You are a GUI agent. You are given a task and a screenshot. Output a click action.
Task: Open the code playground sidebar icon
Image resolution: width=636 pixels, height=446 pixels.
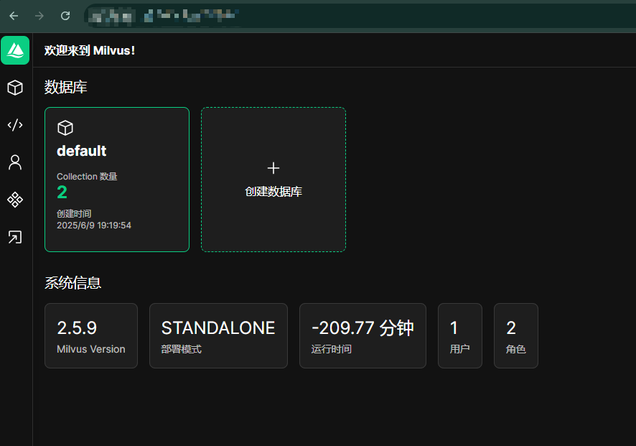click(15, 125)
